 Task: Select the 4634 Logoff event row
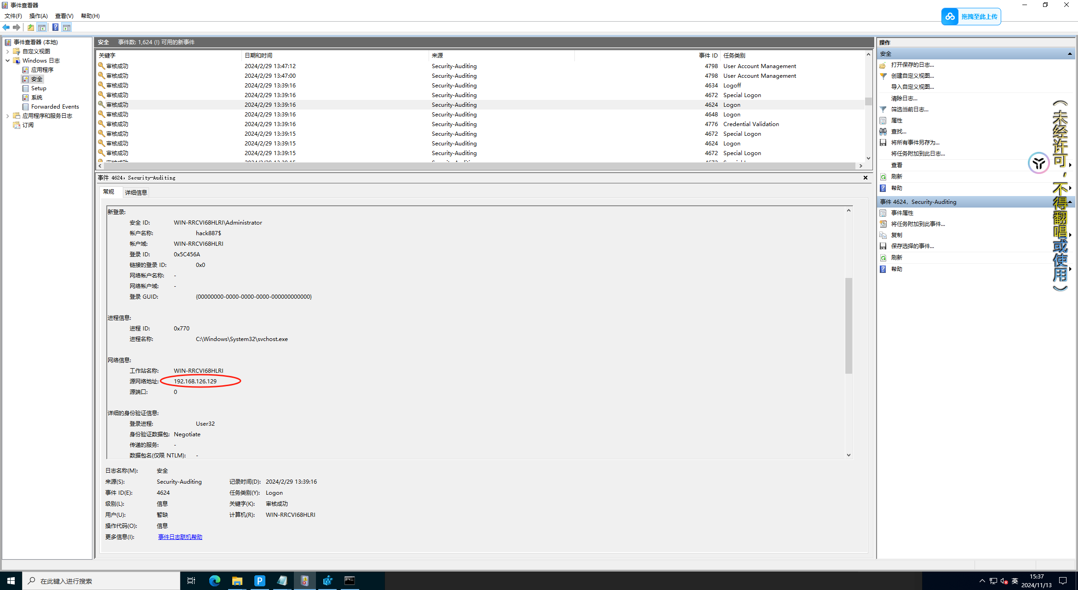pyautogui.click(x=481, y=86)
